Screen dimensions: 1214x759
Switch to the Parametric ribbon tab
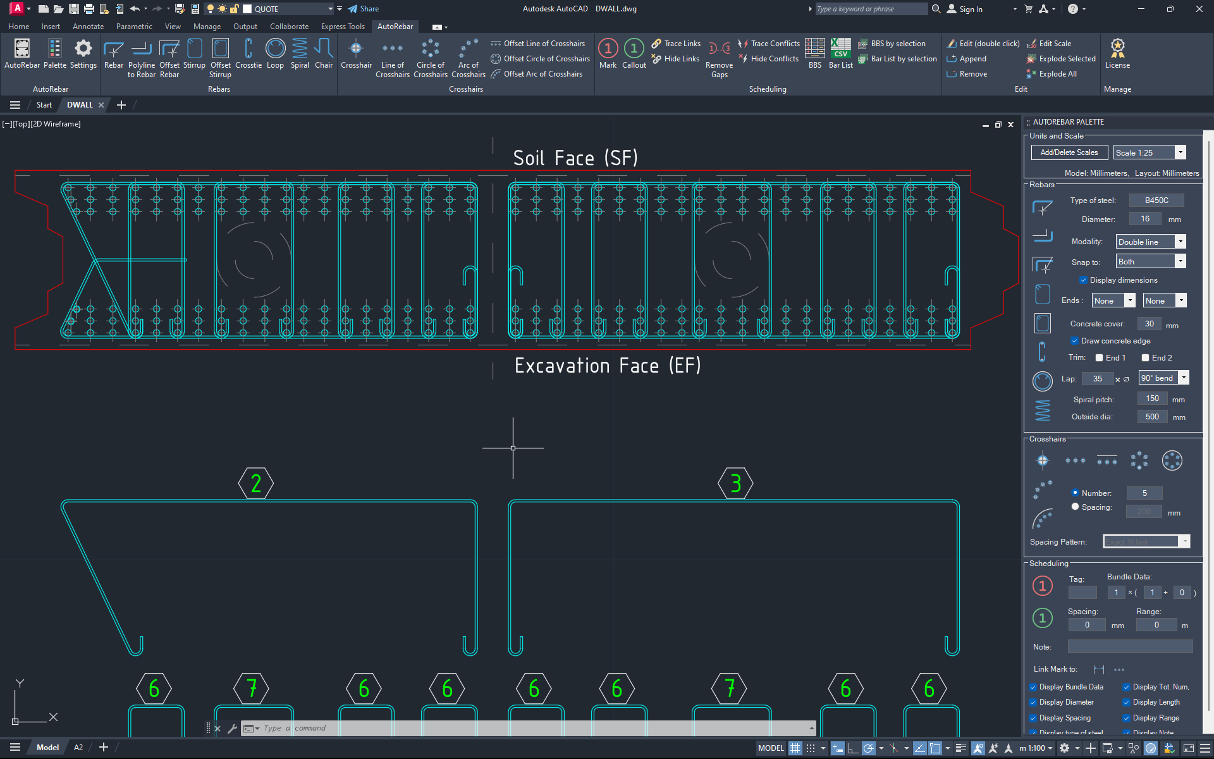click(134, 26)
